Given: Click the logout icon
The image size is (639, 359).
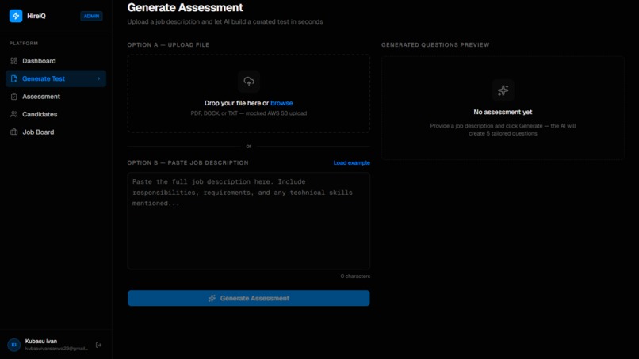Looking at the screenshot, I should tap(98, 346).
